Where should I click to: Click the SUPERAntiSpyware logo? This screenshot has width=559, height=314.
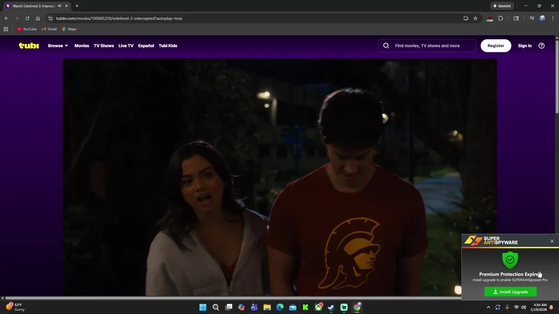click(491, 240)
